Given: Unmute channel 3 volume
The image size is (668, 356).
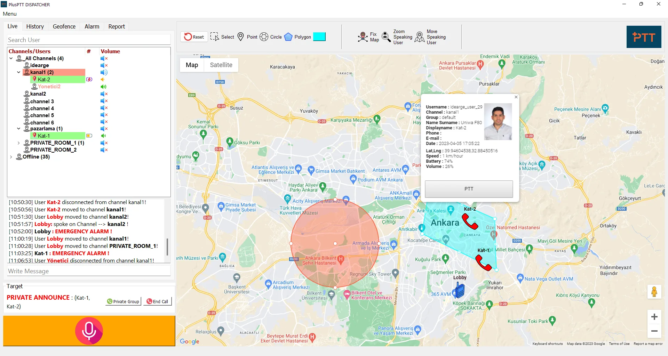Looking at the screenshot, I should [x=104, y=101].
